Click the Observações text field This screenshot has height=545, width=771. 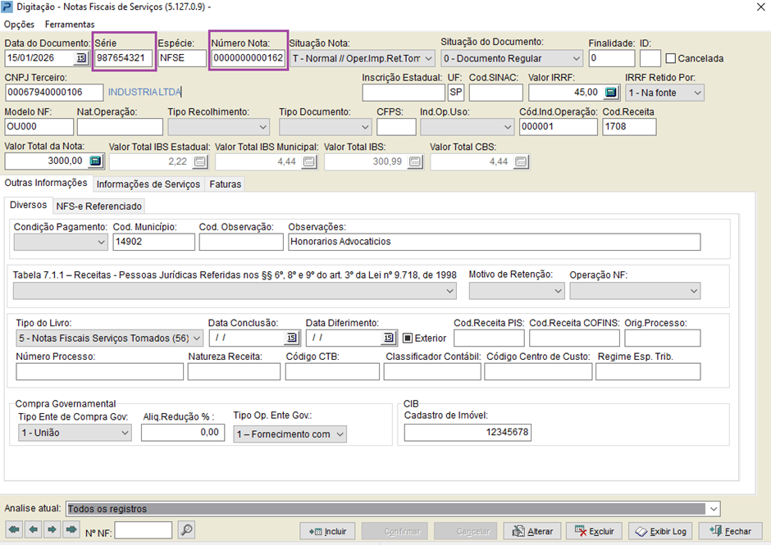(x=494, y=242)
